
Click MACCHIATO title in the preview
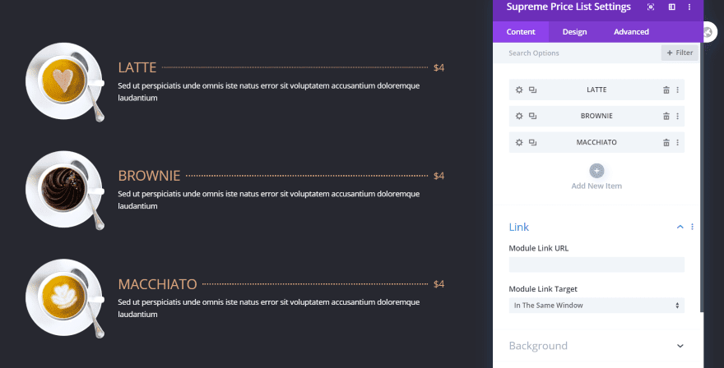click(157, 284)
